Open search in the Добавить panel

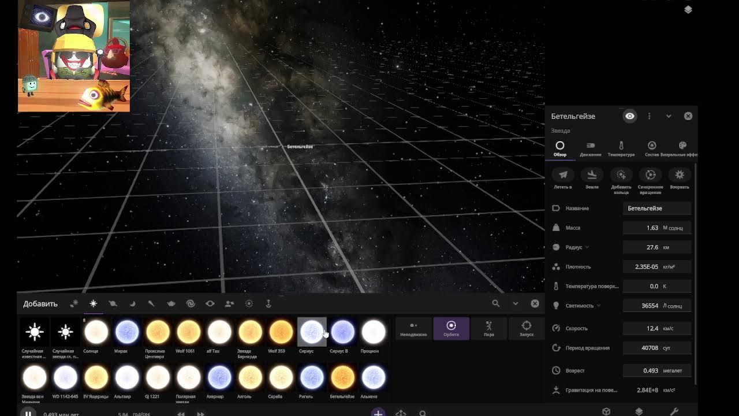point(495,303)
